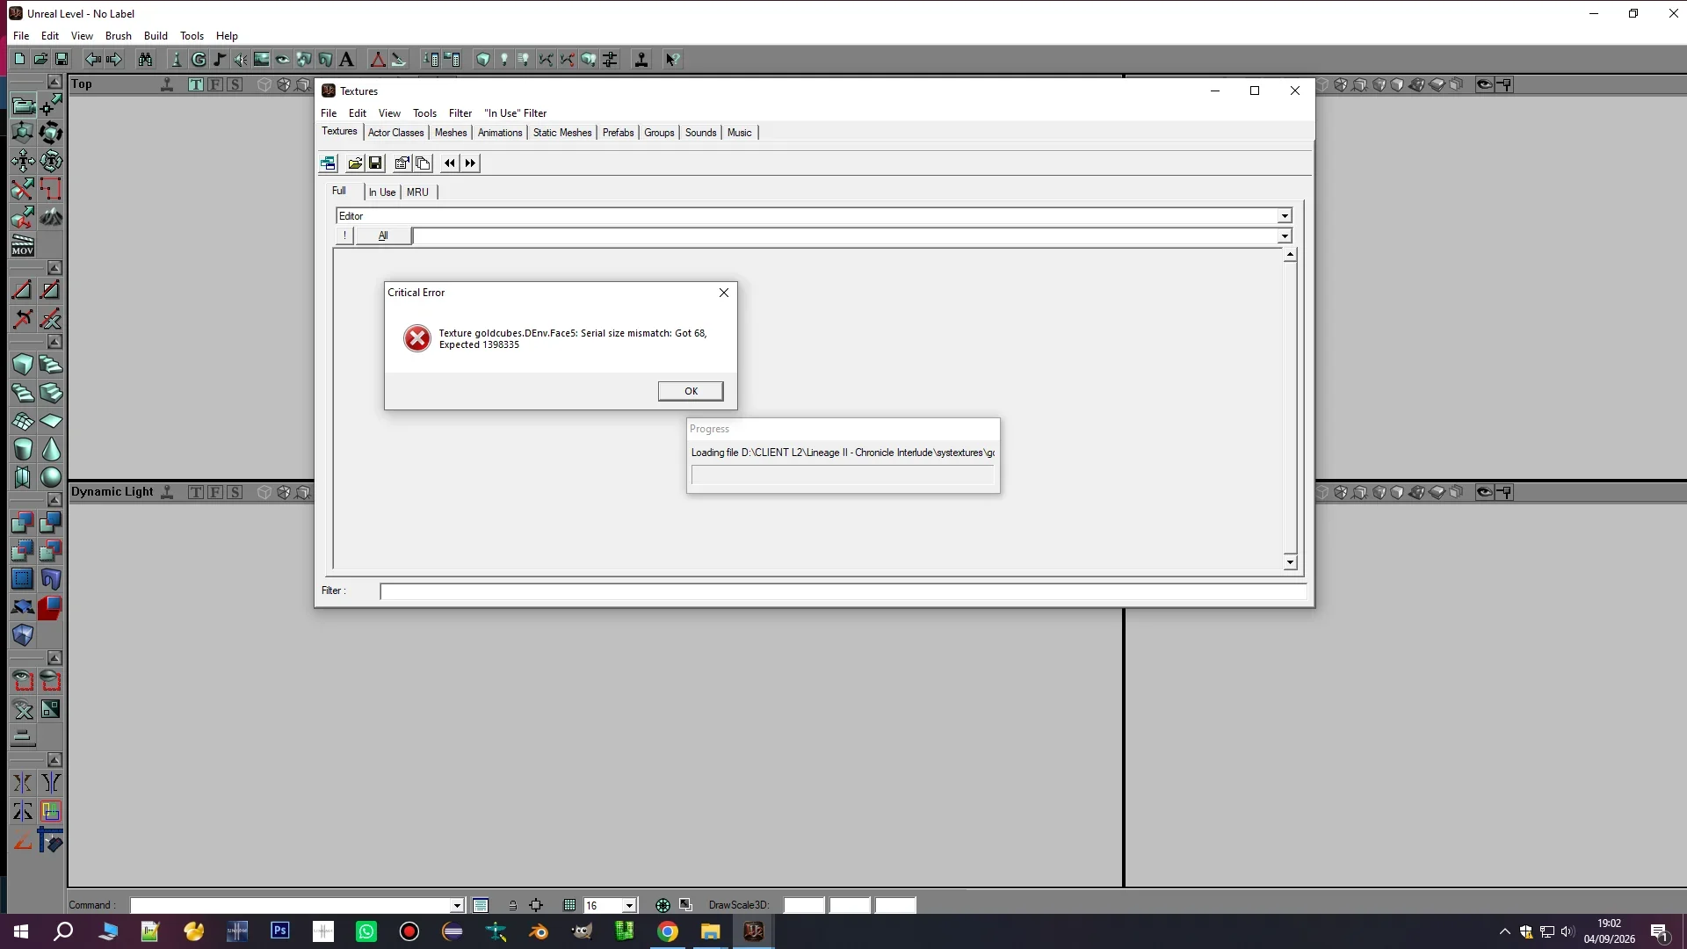Click the Textures browser open package icon
Image resolution: width=1687 pixels, height=949 pixels.
pos(355,163)
